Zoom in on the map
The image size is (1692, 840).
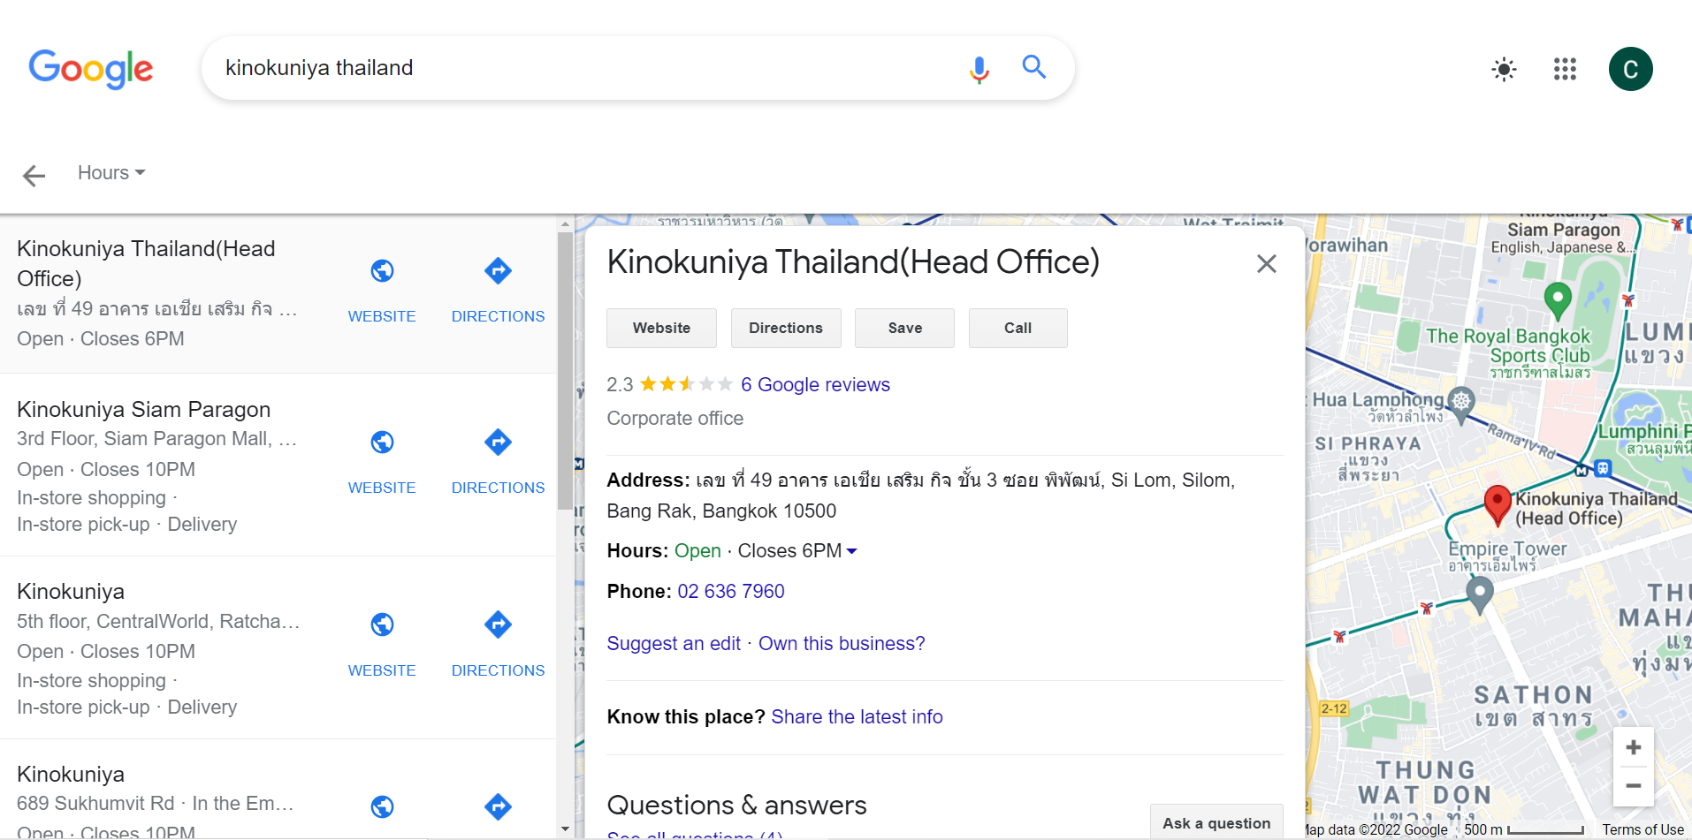click(x=1633, y=747)
